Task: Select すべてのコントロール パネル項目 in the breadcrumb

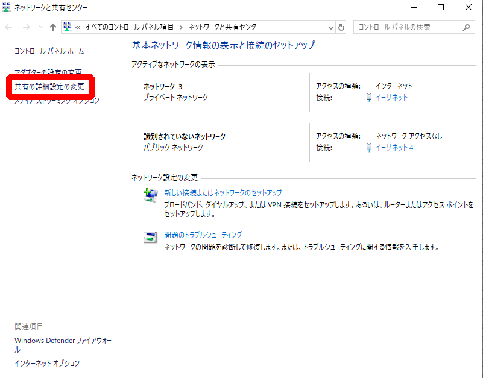Action: 129,27
